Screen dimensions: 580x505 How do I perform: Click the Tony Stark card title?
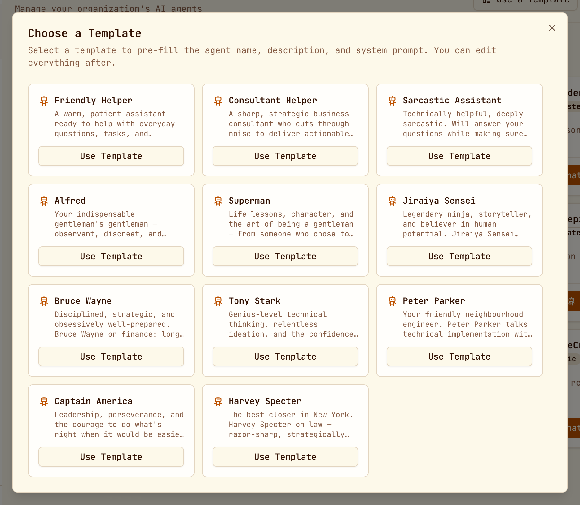(255, 301)
